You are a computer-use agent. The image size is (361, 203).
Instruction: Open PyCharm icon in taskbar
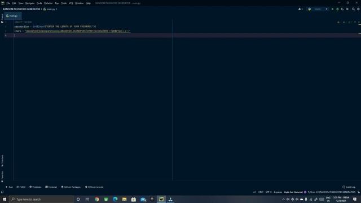(161, 199)
